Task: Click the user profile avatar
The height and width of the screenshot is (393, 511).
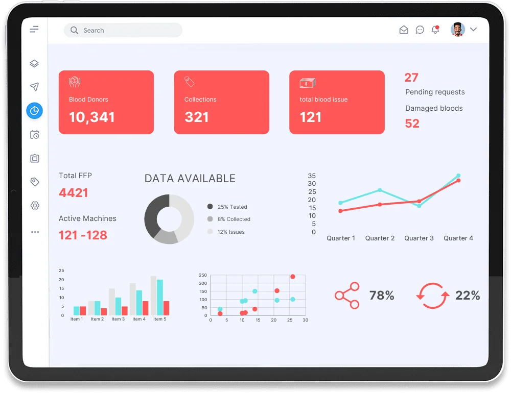Action: (457, 30)
